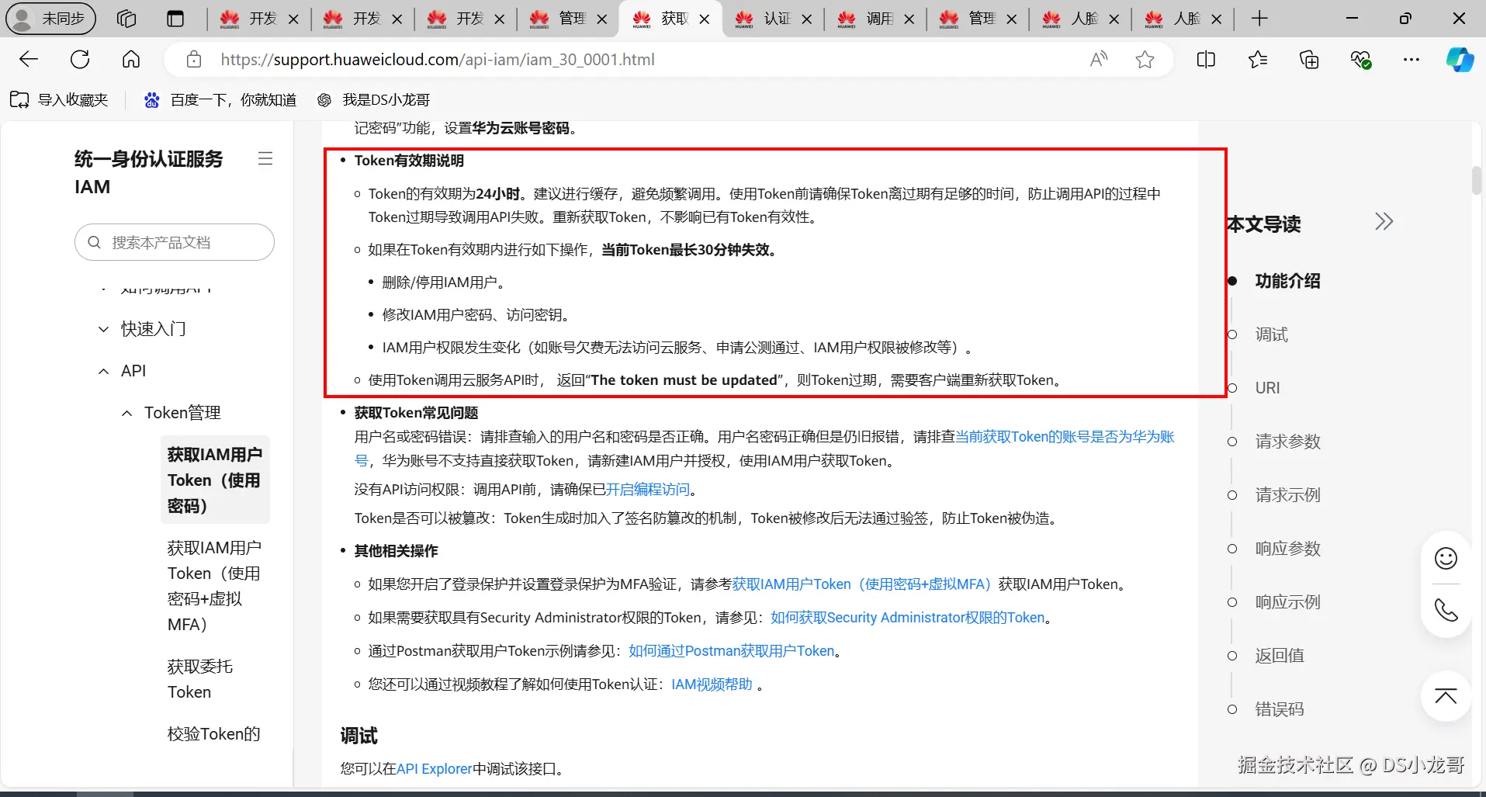Screen dimensions: 1486x797
Task: Open 获取IAM用户Token(使用密码+虚拟MFA) item
Action: (x=215, y=586)
